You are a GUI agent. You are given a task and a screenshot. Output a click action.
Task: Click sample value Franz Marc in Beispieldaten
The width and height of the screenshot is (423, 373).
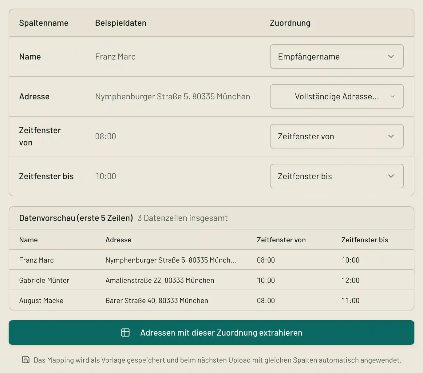pyautogui.click(x=115, y=57)
